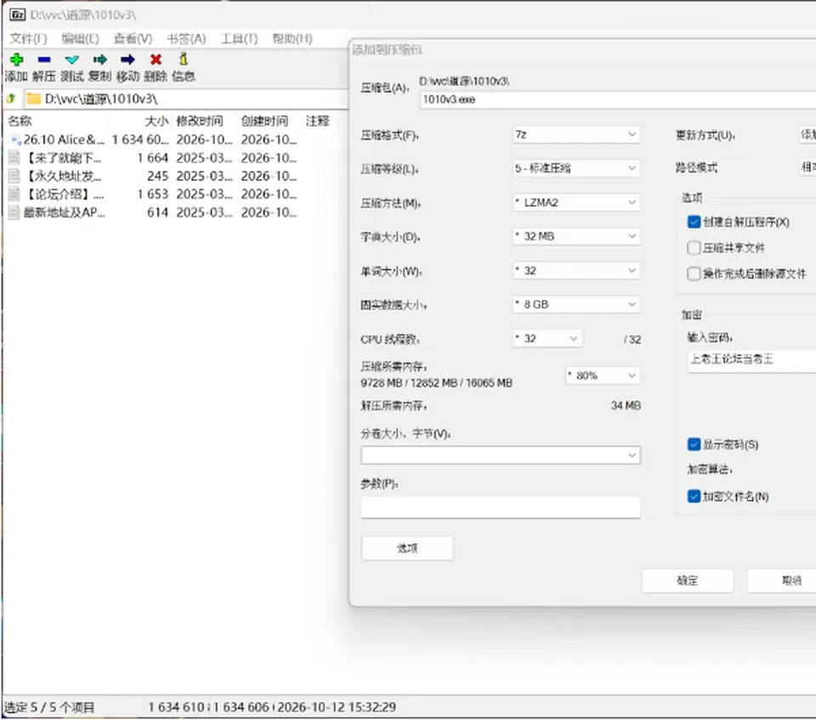The height and width of the screenshot is (720, 816).
Task: Click icon of 【永久地址发 file
Action: [14, 176]
